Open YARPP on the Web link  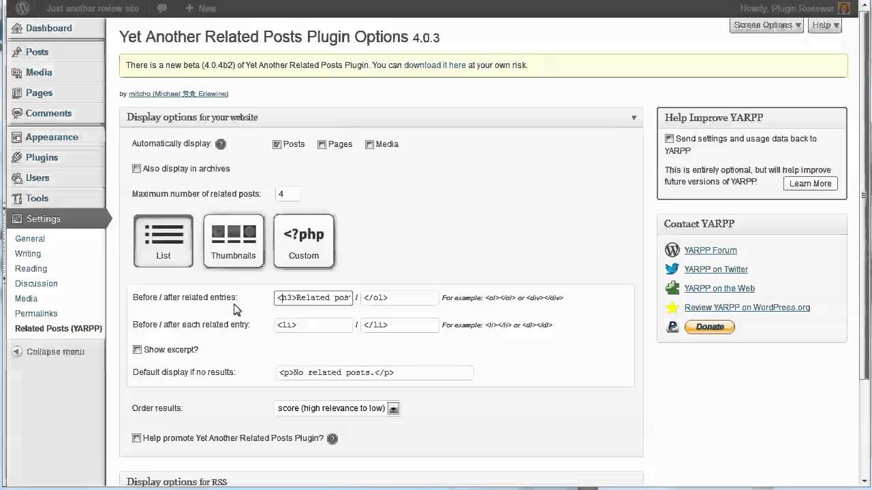[x=719, y=289]
